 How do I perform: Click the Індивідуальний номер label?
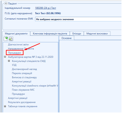coord(18,8)
